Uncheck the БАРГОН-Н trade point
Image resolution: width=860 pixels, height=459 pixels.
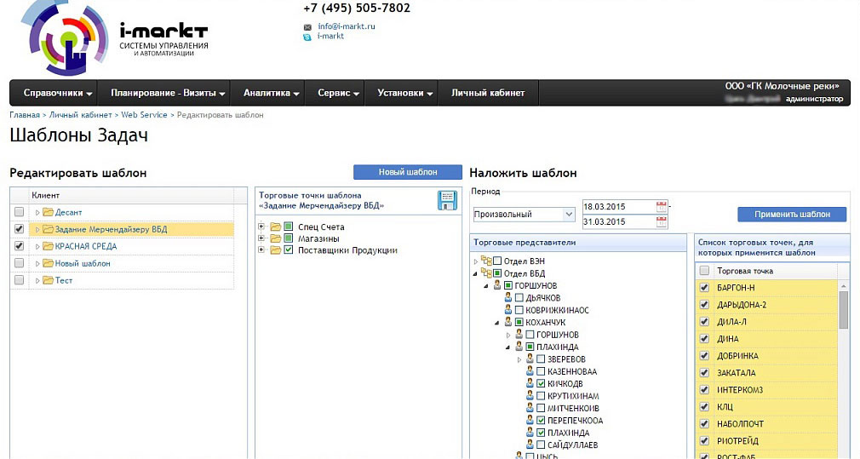pyautogui.click(x=705, y=287)
